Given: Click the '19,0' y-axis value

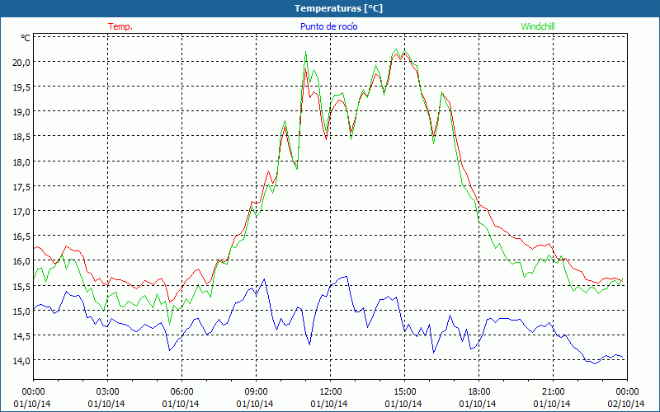Looking at the screenshot, I should [x=22, y=112].
